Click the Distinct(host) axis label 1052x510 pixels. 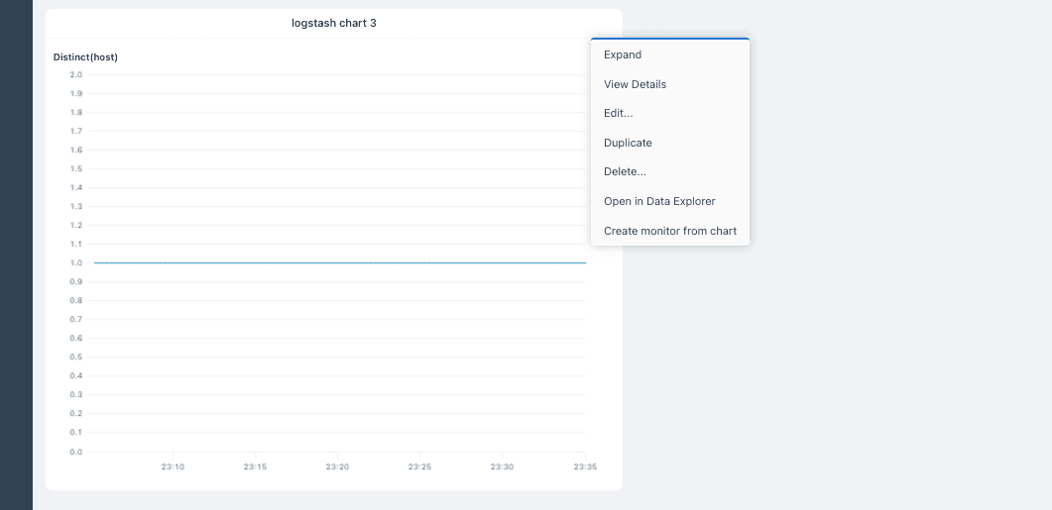(x=85, y=57)
